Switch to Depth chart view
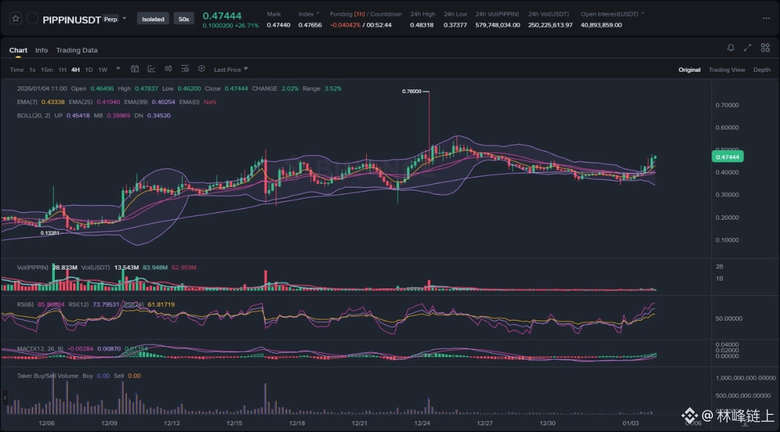The image size is (780, 432). (762, 69)
